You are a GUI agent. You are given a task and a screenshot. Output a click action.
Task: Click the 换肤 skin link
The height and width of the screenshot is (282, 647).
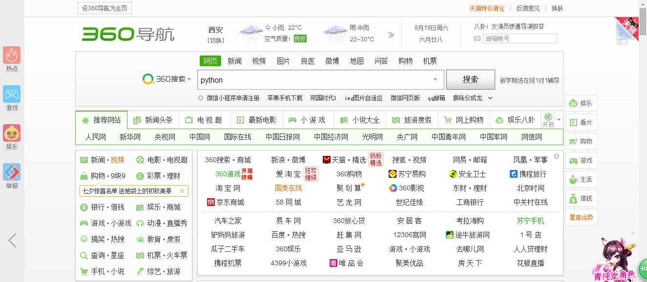(557, 8)
